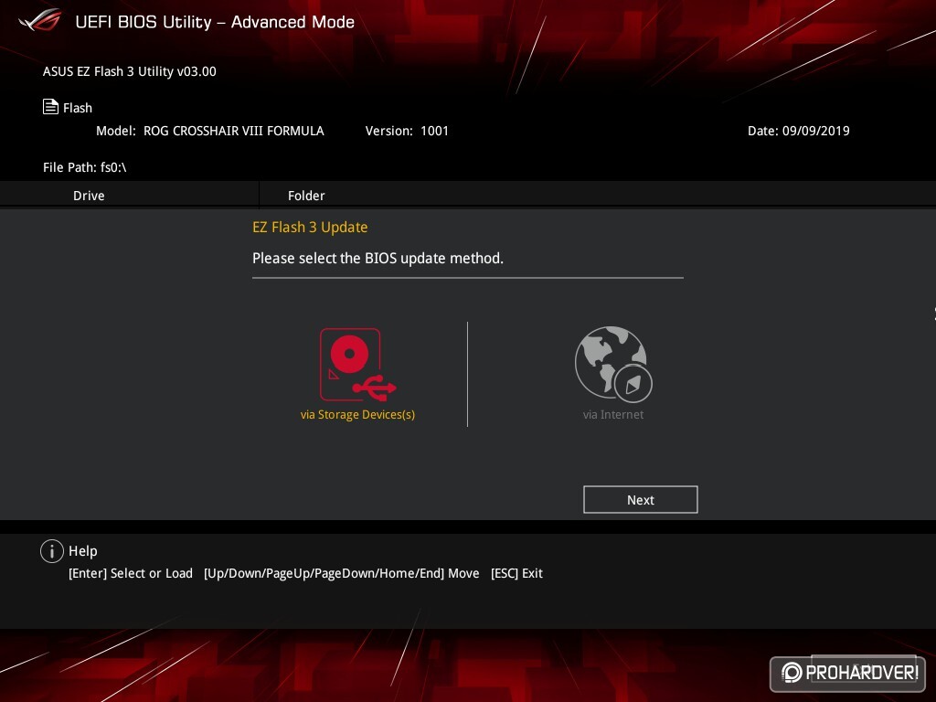This screenshot has height=702, width=936.
Task: Click the Help info icon
Action: pyautogui.click(x=52, y=551)
